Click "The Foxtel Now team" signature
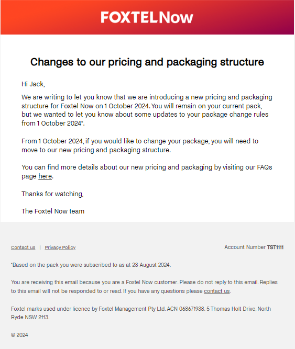This screenshot has height=349, width=295. [x=53, y=211]
